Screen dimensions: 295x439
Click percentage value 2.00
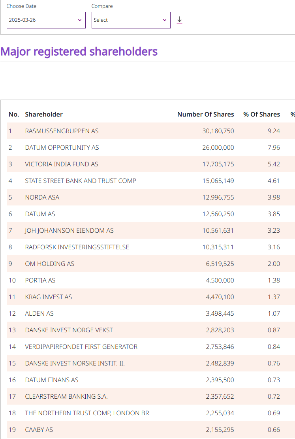[x=274, y=264]
